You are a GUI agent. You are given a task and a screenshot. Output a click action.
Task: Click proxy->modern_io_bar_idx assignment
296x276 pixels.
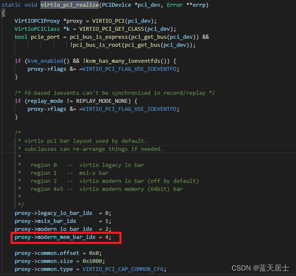click(63, 229)
